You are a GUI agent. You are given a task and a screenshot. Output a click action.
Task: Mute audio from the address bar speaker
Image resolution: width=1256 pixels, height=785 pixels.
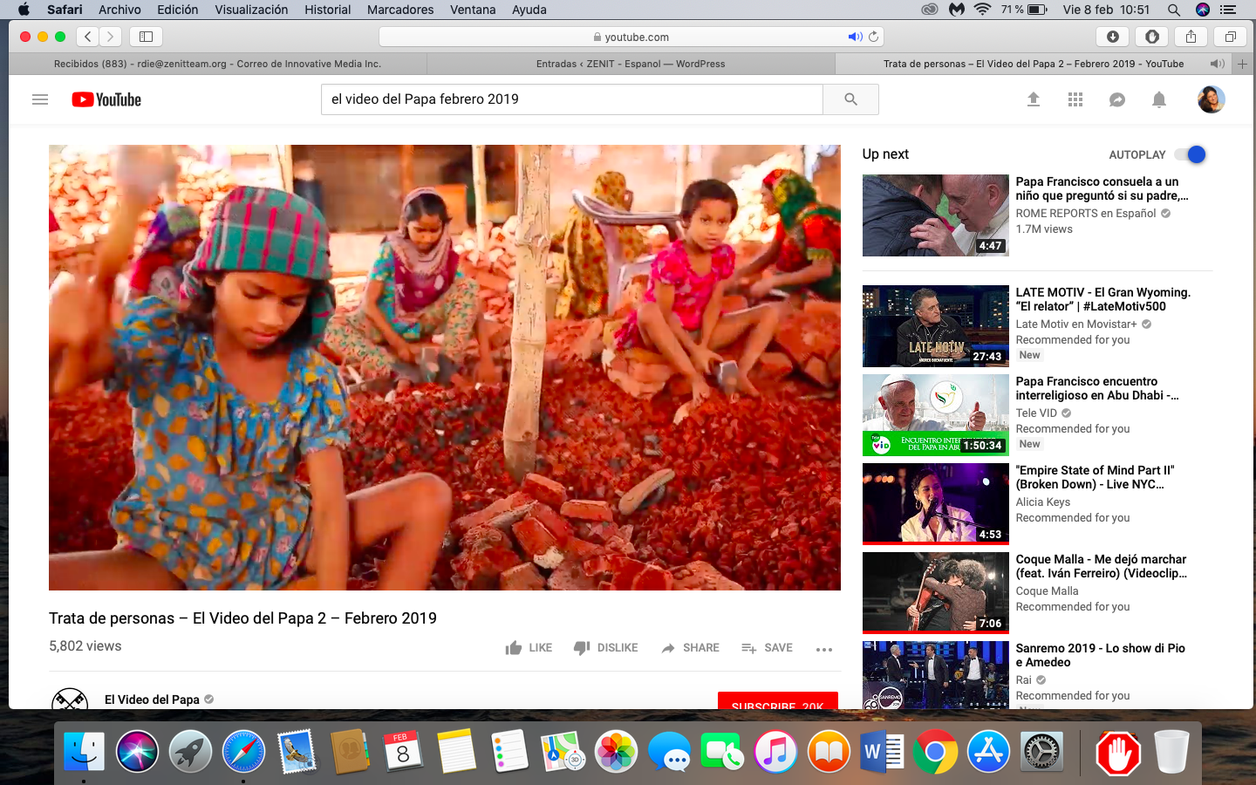pos(854,37)
